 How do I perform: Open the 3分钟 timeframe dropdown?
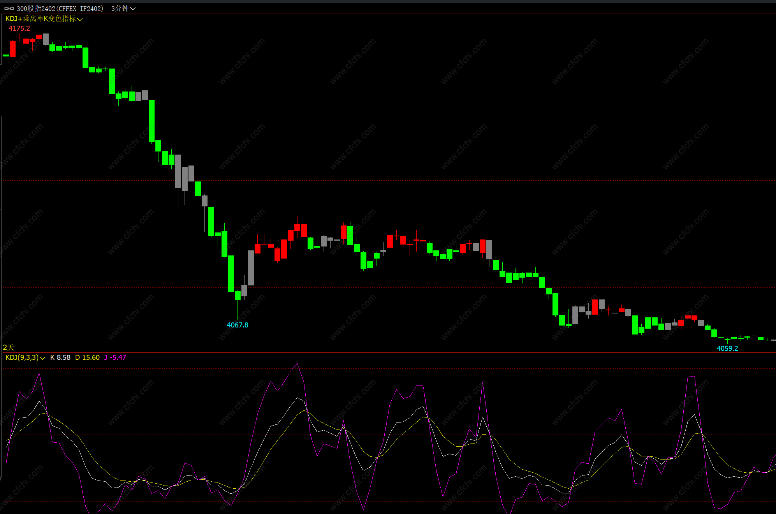click(123, 8)
